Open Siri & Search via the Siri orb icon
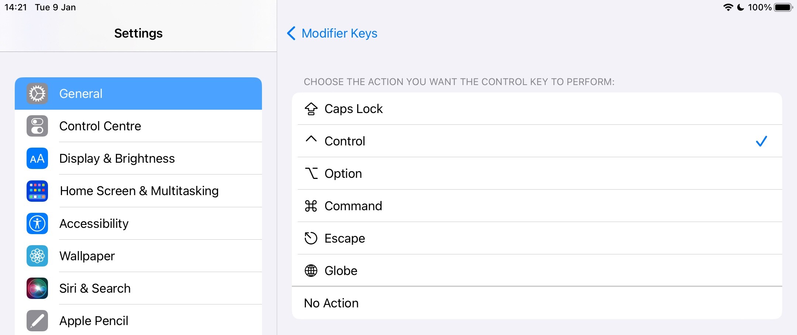Viewport: 797px width, 335px height. [37, 288]
